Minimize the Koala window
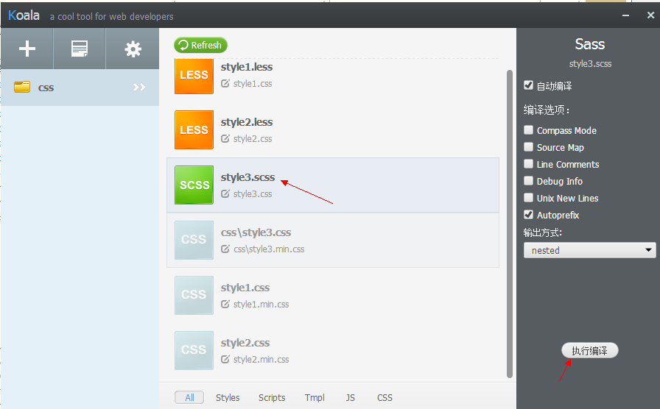Viewport: 660px width, 409px height. coord(625,15)
